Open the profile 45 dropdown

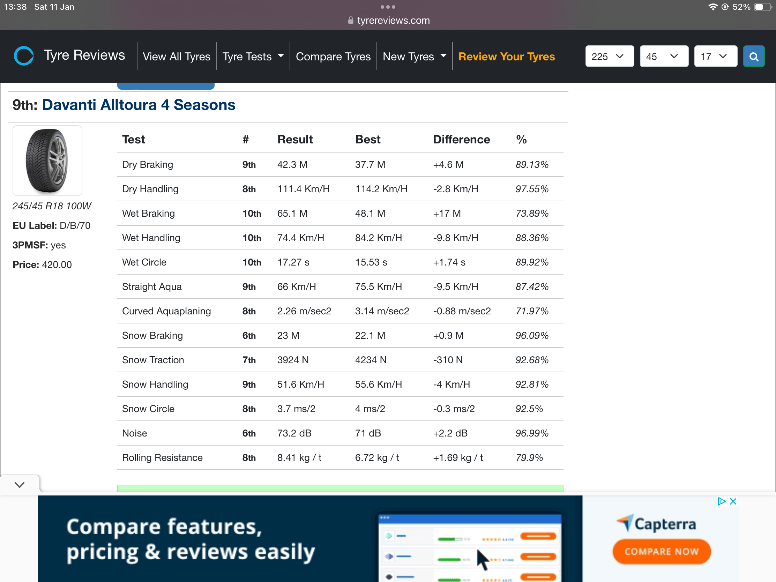(x=664, y=56)
